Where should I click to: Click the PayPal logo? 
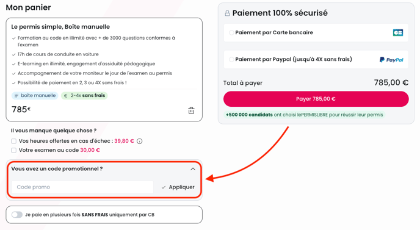click(391, 60)
